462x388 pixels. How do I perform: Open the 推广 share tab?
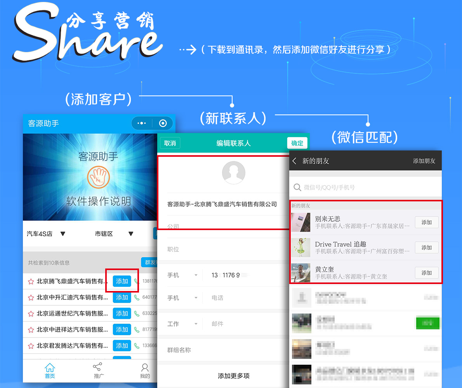click(98, 370)
